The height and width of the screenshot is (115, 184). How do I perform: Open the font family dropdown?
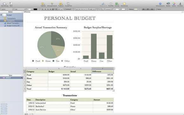(7, 9)
